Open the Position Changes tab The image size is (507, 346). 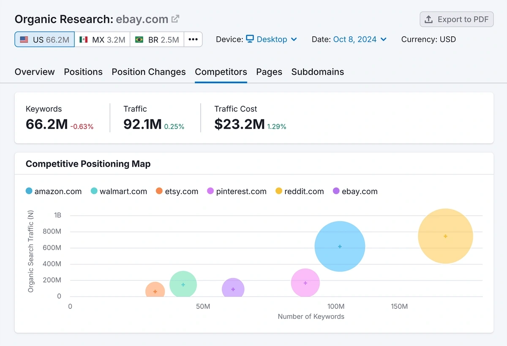pyautogui.click(x=149, y=72)
